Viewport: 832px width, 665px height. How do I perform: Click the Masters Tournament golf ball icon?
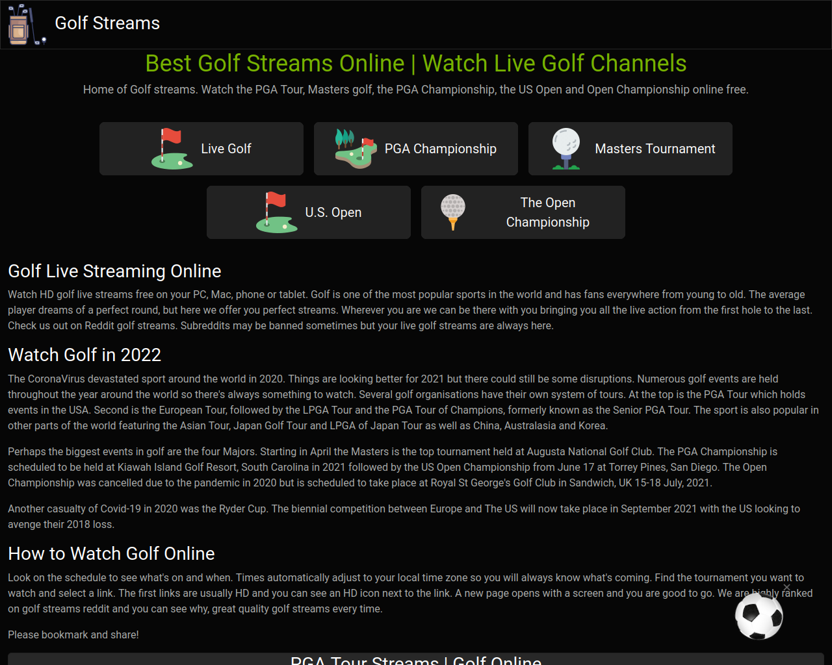(x=566, y=149)
